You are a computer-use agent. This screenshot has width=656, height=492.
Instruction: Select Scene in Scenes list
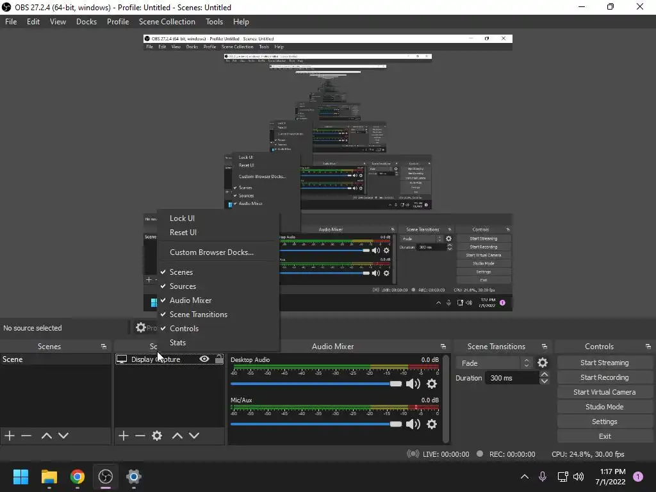55,359
